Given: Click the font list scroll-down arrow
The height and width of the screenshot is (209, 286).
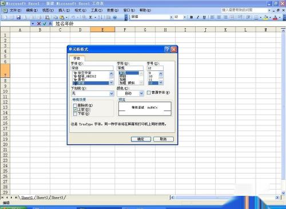Looking at the screenshot, I should 112,82.
